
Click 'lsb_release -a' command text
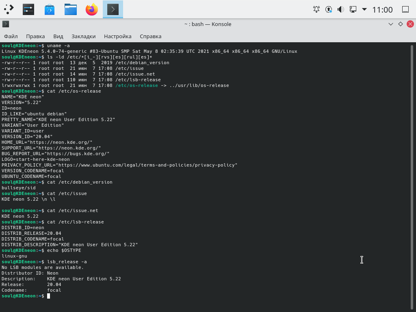(x=67, y=262)
